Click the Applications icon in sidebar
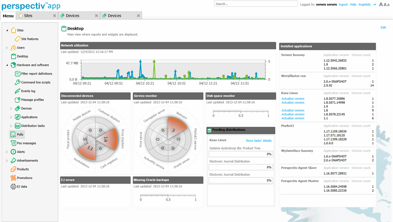The height and width of the screenshot is (222, 393). pos(18,117)
